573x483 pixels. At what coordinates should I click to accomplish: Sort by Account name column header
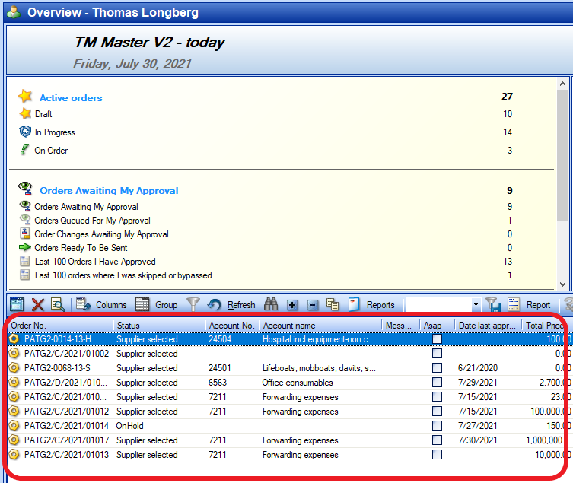tap(320, 325)
